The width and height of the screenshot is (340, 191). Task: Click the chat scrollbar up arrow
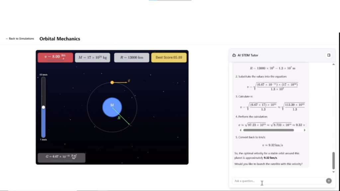pos(333,64)
